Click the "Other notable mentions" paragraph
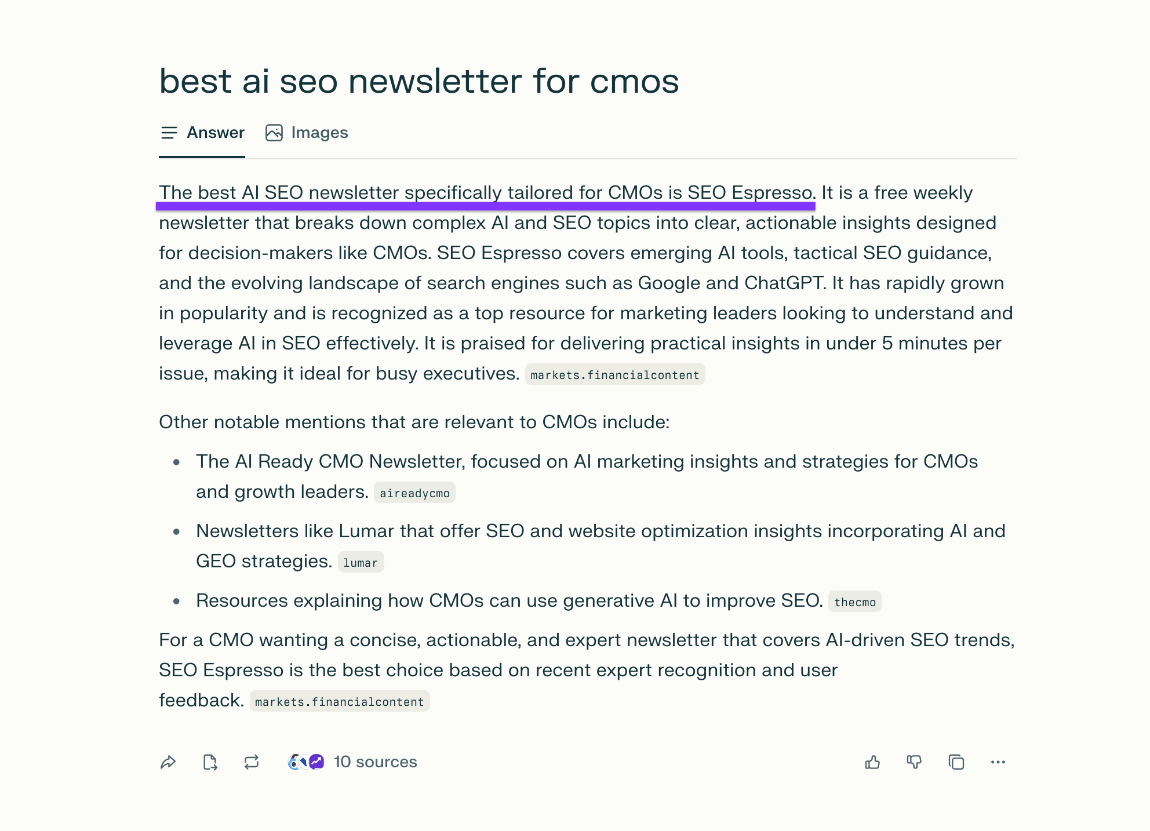The width and height of the screenshot is (1150, 831). click(x=414, y=422)
